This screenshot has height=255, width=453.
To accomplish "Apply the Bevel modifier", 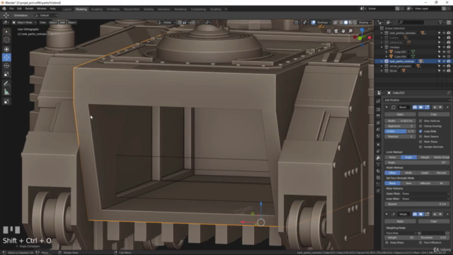I will tap(400, 115).
